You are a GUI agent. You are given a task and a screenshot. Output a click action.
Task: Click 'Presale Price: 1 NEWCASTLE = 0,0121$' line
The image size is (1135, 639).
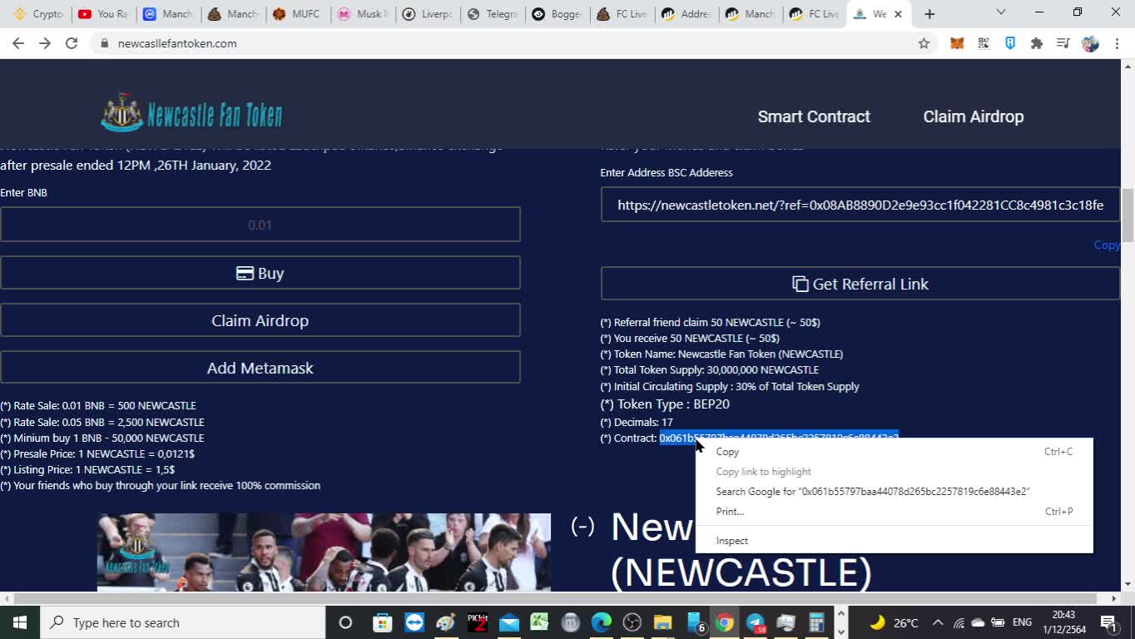tap(97, 453)
